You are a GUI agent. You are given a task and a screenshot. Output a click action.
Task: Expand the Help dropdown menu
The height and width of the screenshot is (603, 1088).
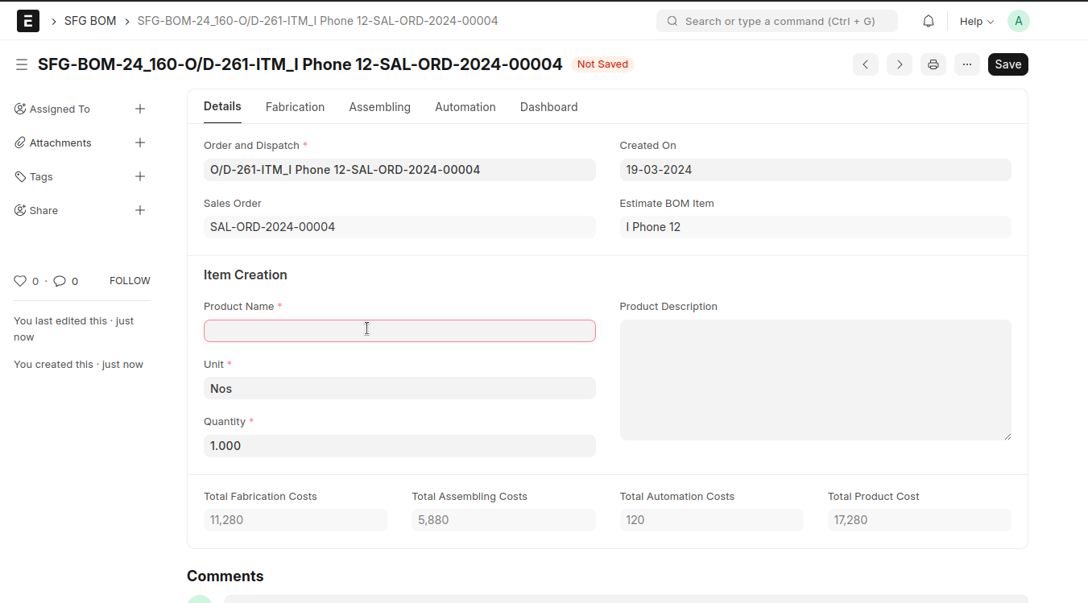[x=976, y=22]
